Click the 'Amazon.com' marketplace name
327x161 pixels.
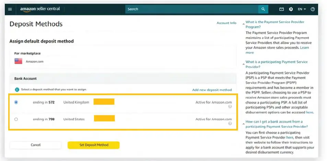pos(35,61)
